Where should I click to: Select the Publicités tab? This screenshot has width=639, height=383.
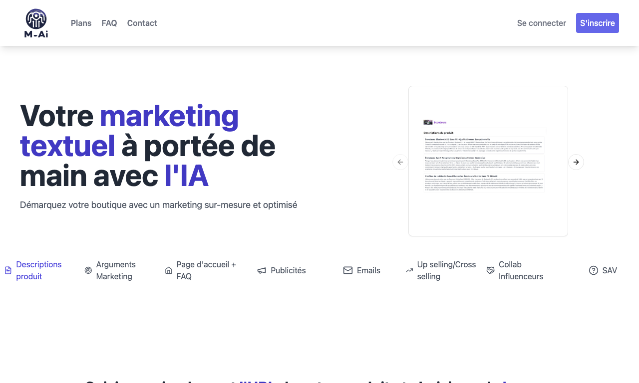click(x=282, y=270)
